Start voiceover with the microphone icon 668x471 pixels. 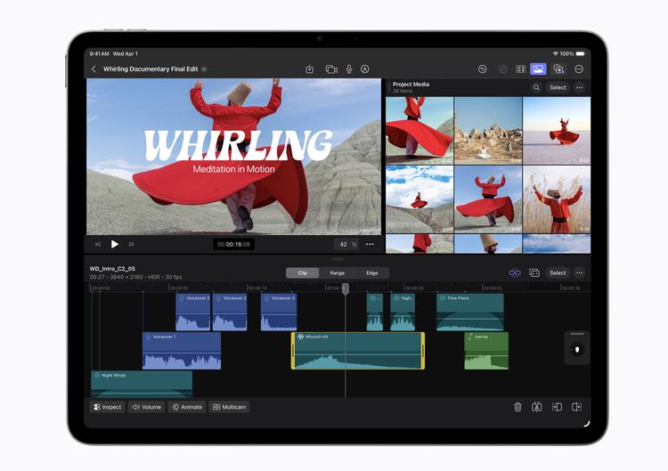point(349,69)
